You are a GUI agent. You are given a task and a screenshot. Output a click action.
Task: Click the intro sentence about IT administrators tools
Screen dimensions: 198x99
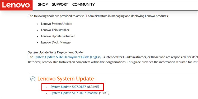98,16
